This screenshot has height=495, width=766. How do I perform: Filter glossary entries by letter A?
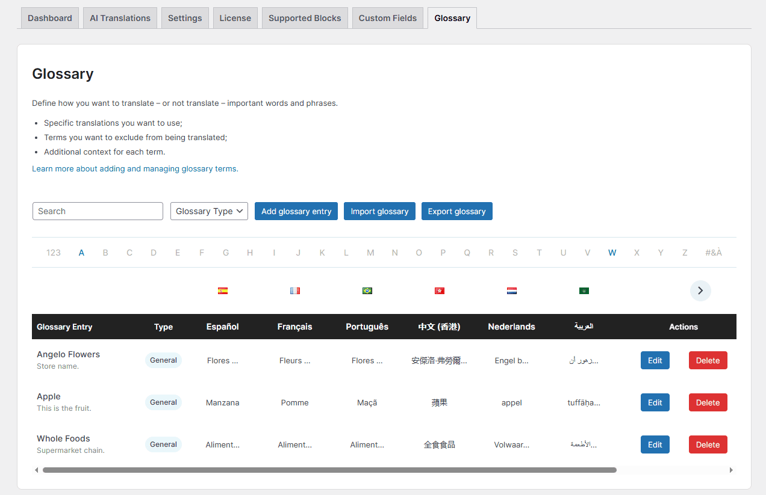(81, 253)
